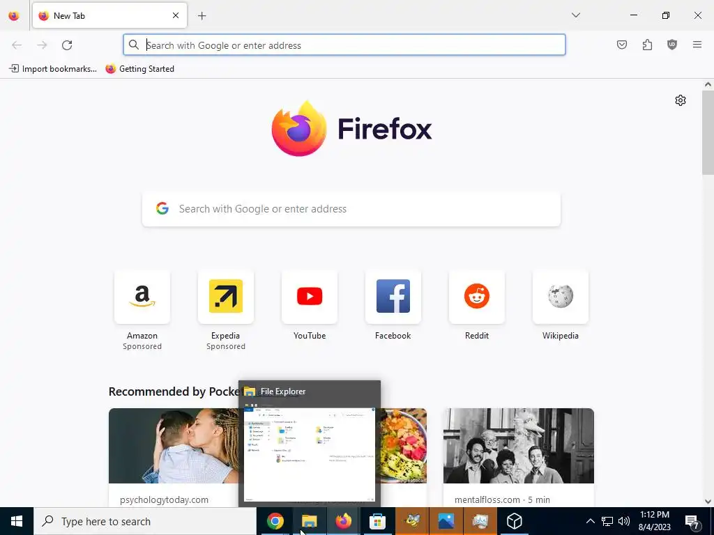Screen dimensions: 714x535
Task: Open the bee app taskbar icon
Action: coord(411,521)
